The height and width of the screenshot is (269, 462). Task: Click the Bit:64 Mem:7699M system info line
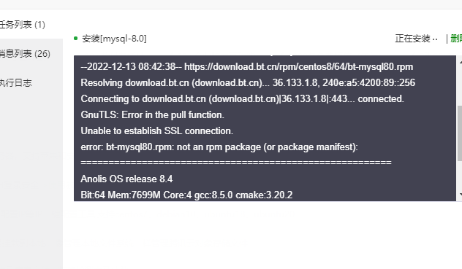tap(186, 195)
